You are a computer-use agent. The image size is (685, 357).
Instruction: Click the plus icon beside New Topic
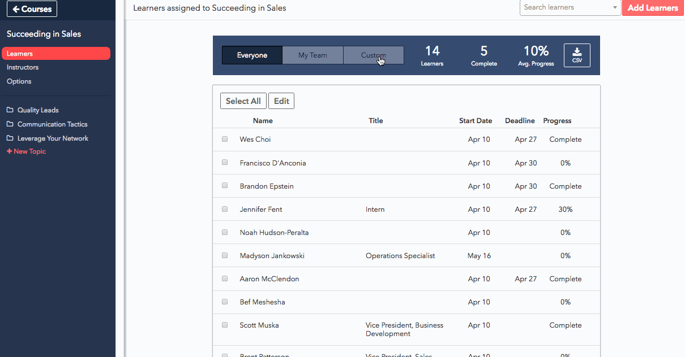click(10, 151)
